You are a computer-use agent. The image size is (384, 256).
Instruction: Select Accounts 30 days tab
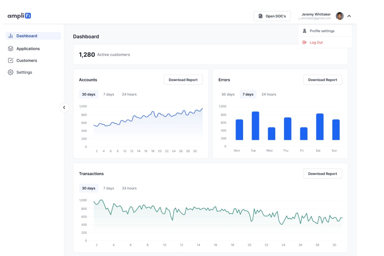tap(88, 94)
